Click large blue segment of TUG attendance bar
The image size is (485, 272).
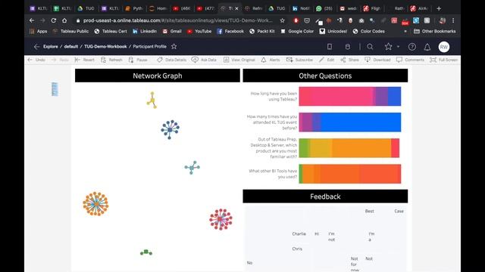tap(361, 122)
